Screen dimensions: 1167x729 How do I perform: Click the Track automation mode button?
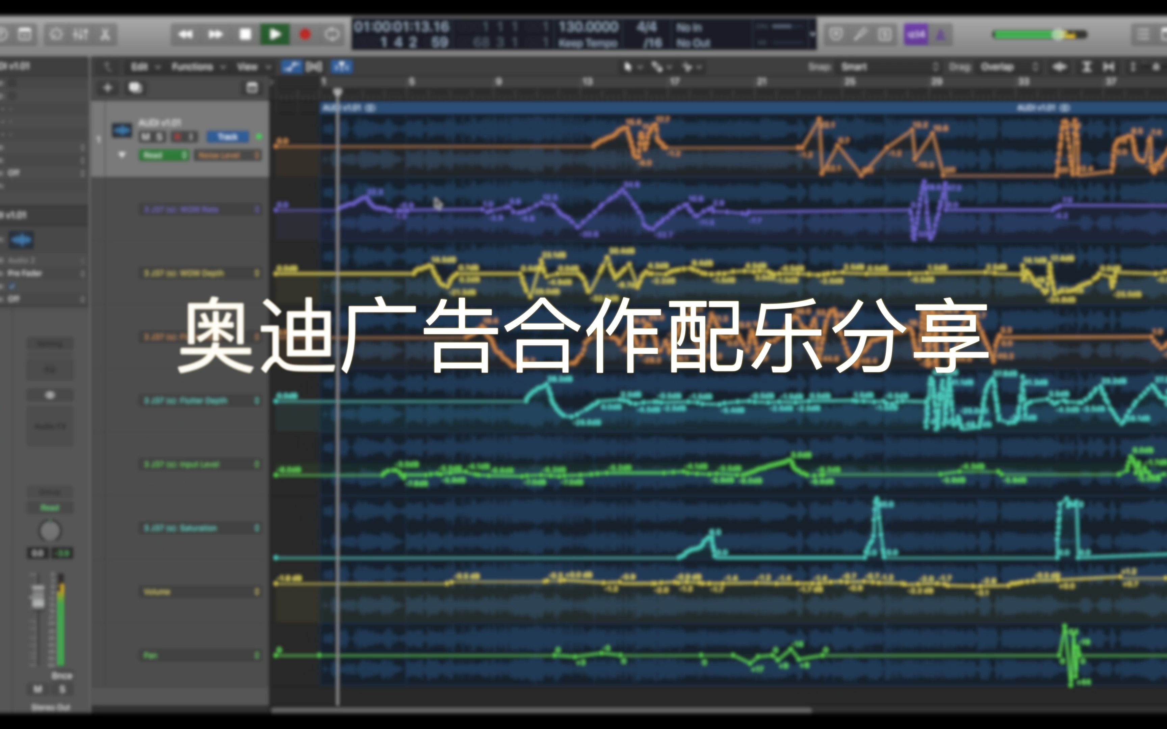[x=228, y=137]
